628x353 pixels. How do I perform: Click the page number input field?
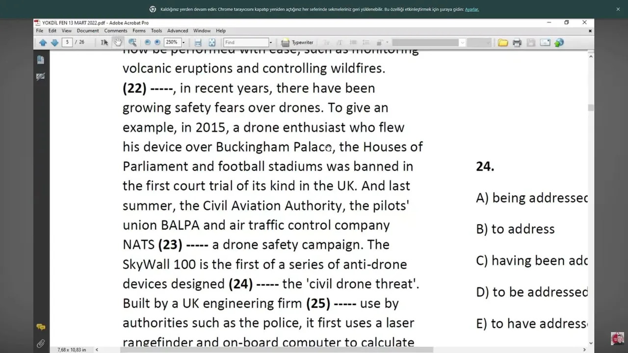click(x=67, y=42)
